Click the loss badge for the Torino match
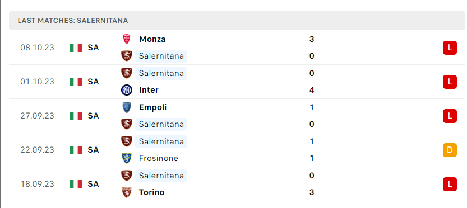The image size is (467, 208). click(x=450, y=184)
